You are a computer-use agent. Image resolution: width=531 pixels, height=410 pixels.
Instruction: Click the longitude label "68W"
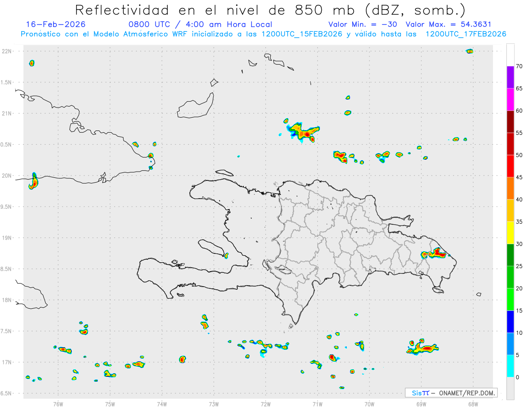click(473, 403)
